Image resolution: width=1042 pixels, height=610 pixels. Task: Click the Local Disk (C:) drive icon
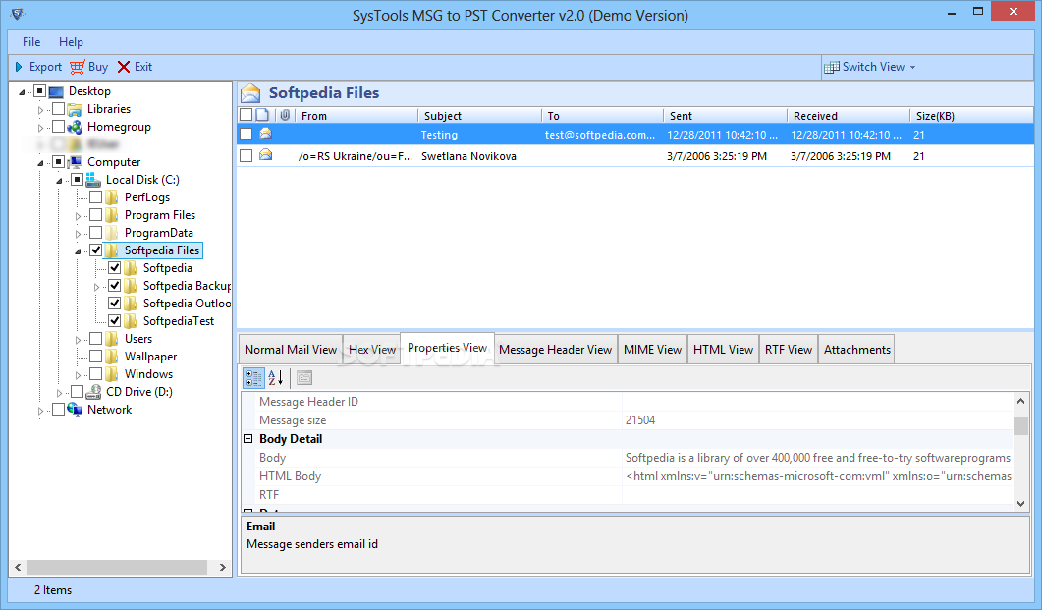[x=93, y=180]
